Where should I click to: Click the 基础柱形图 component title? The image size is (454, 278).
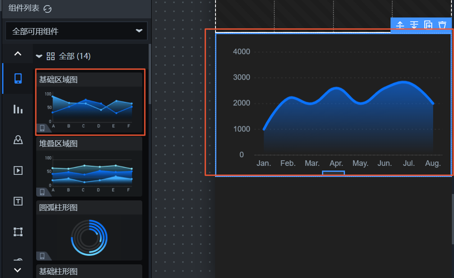(x=58, y=272)
